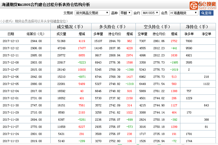The height and width of the screenshot is (145, 218).
Task: Click volume value 26140
Action: (61, 70)
